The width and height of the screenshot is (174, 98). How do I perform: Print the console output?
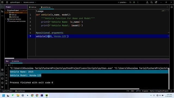point(6,81)
